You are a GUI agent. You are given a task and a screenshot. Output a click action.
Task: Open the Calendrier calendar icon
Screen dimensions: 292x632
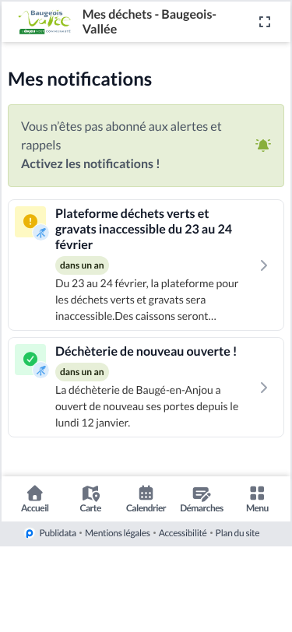[x=146, y=493]
